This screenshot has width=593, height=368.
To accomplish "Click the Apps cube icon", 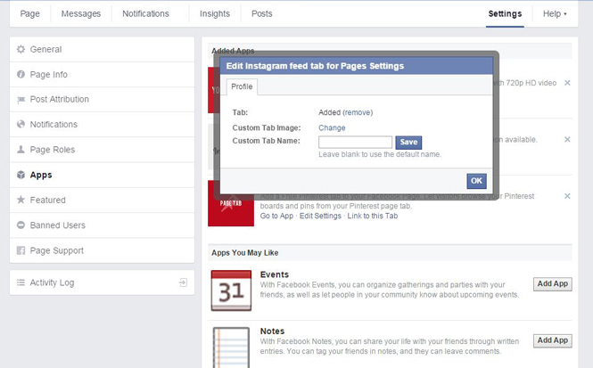I will click(x=21, y=175).
